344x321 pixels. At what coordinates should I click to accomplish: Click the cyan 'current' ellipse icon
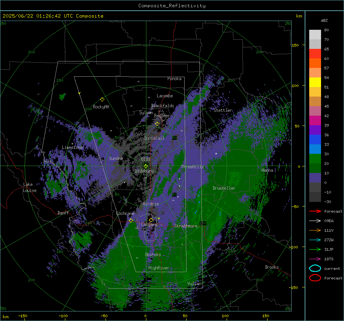pos(315,268)
